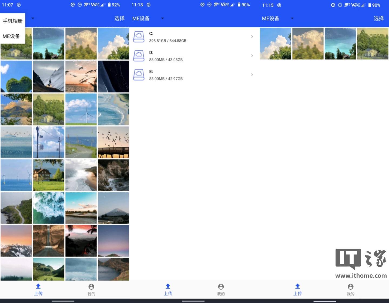The height and width of the screenshot is (303, 389).
Task: Open the single wind turbine photo
Action: click(81, 109)
